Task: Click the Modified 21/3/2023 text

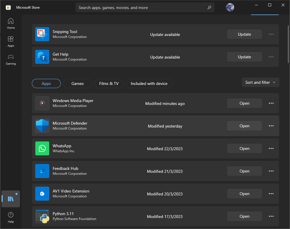Action: point(165,171)
